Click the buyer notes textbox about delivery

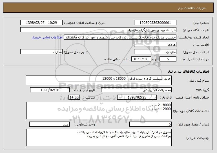click(x=99, y=138)
